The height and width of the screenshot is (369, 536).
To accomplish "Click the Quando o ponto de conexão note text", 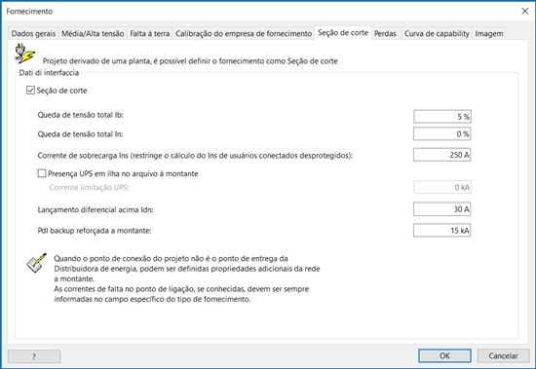I will 187,278.
